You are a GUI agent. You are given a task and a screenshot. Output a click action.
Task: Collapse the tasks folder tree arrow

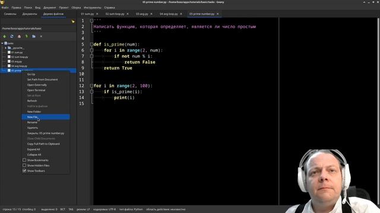click(x=2, y=43)
